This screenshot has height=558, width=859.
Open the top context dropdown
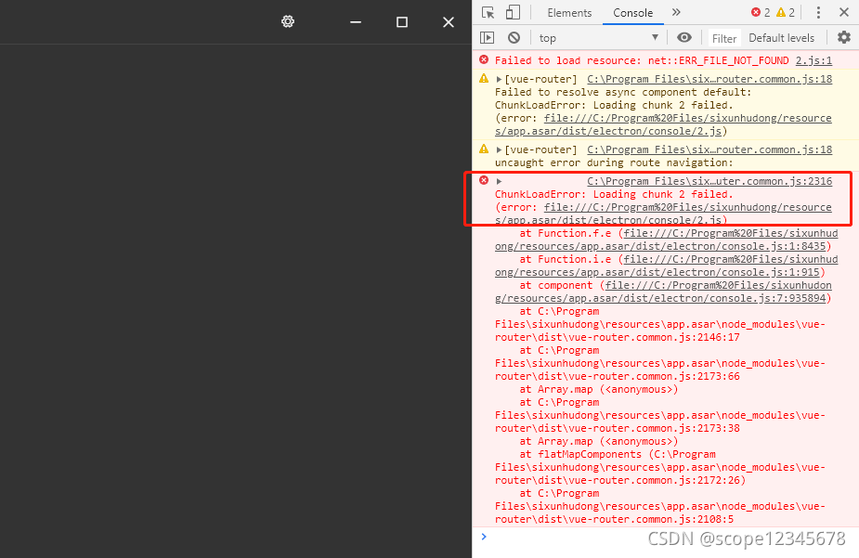[x=598, y=38]
